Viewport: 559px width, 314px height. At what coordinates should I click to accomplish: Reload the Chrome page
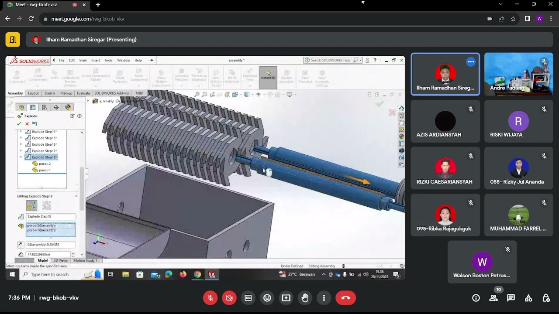31,19
